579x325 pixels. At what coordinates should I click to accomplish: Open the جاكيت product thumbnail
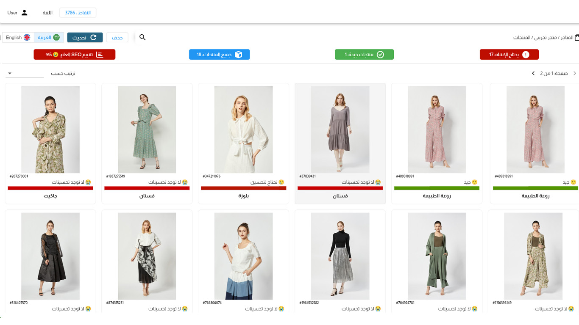(50, 129)
